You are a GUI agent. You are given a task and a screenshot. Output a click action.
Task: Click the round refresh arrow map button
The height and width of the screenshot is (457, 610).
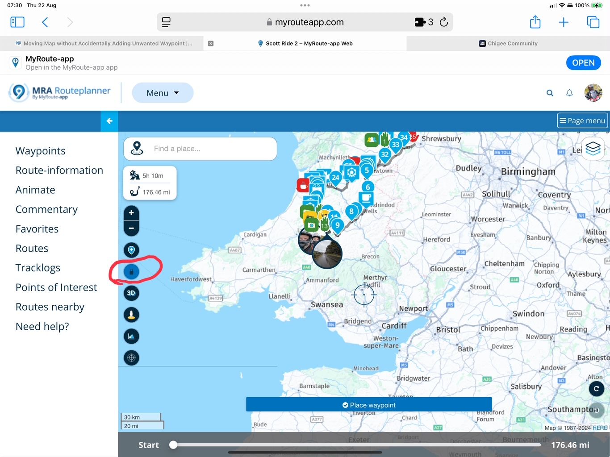(597, 389)
